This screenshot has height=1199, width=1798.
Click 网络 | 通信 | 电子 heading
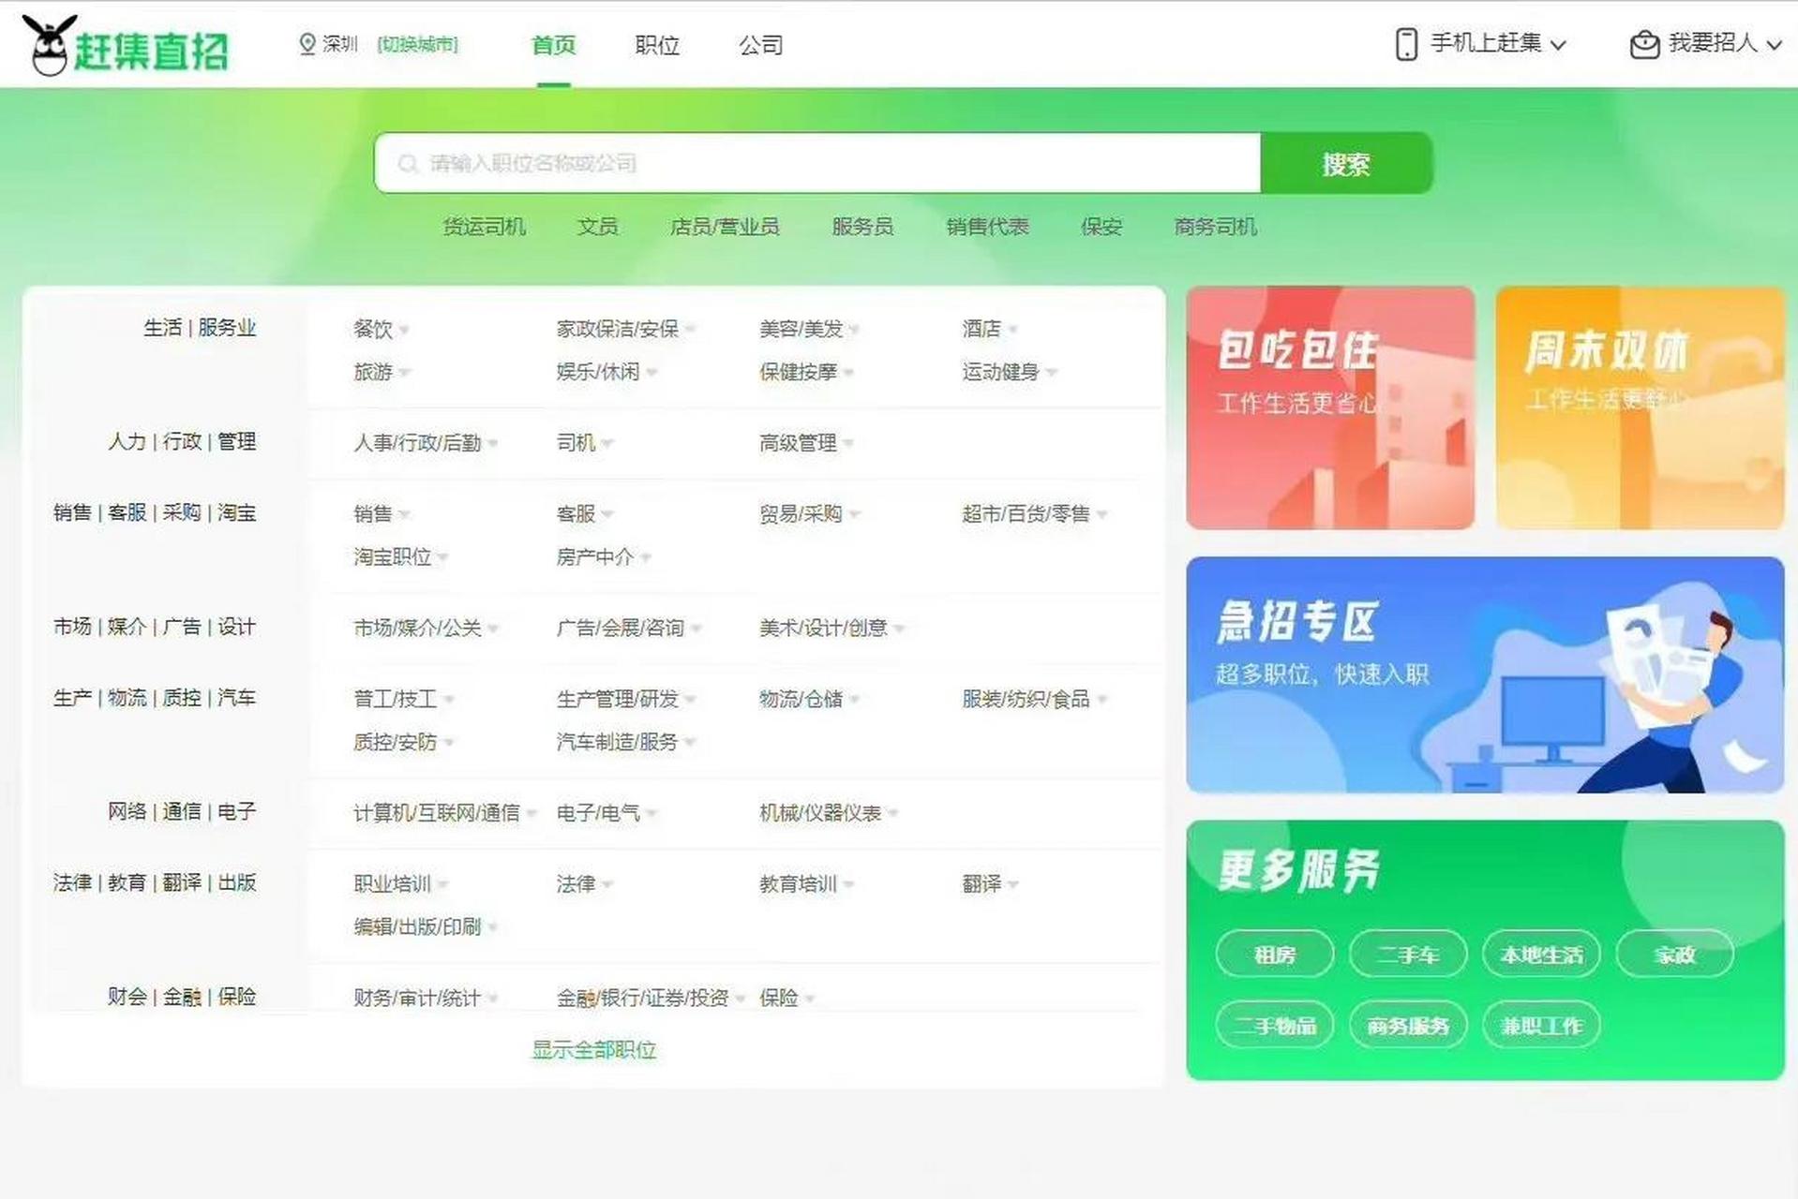click(182, 812)
